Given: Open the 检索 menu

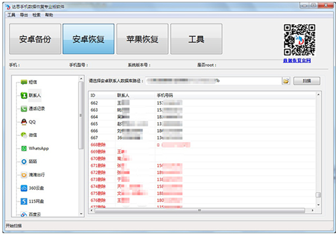Looking at the screenshot, I should pyautogui.click(x=36, y=15).
